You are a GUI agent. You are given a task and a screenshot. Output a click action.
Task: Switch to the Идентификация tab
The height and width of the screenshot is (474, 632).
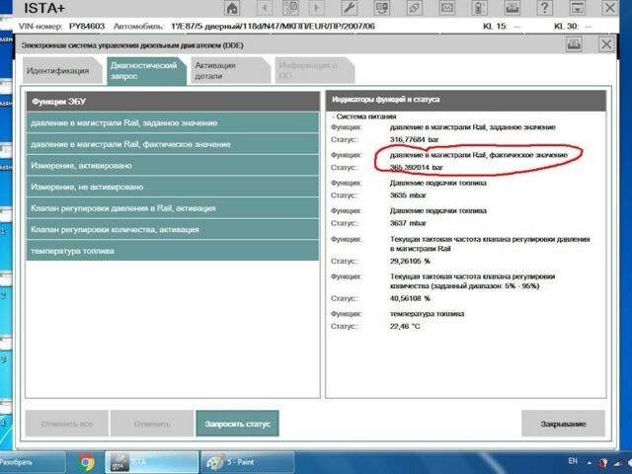tap(61, 70)
